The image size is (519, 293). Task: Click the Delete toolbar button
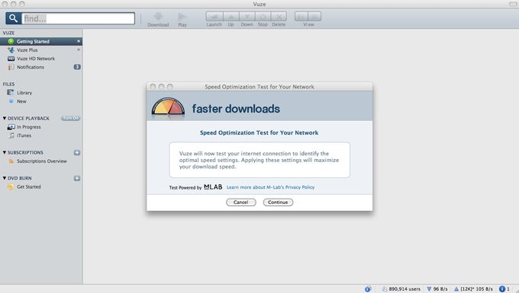279,17
